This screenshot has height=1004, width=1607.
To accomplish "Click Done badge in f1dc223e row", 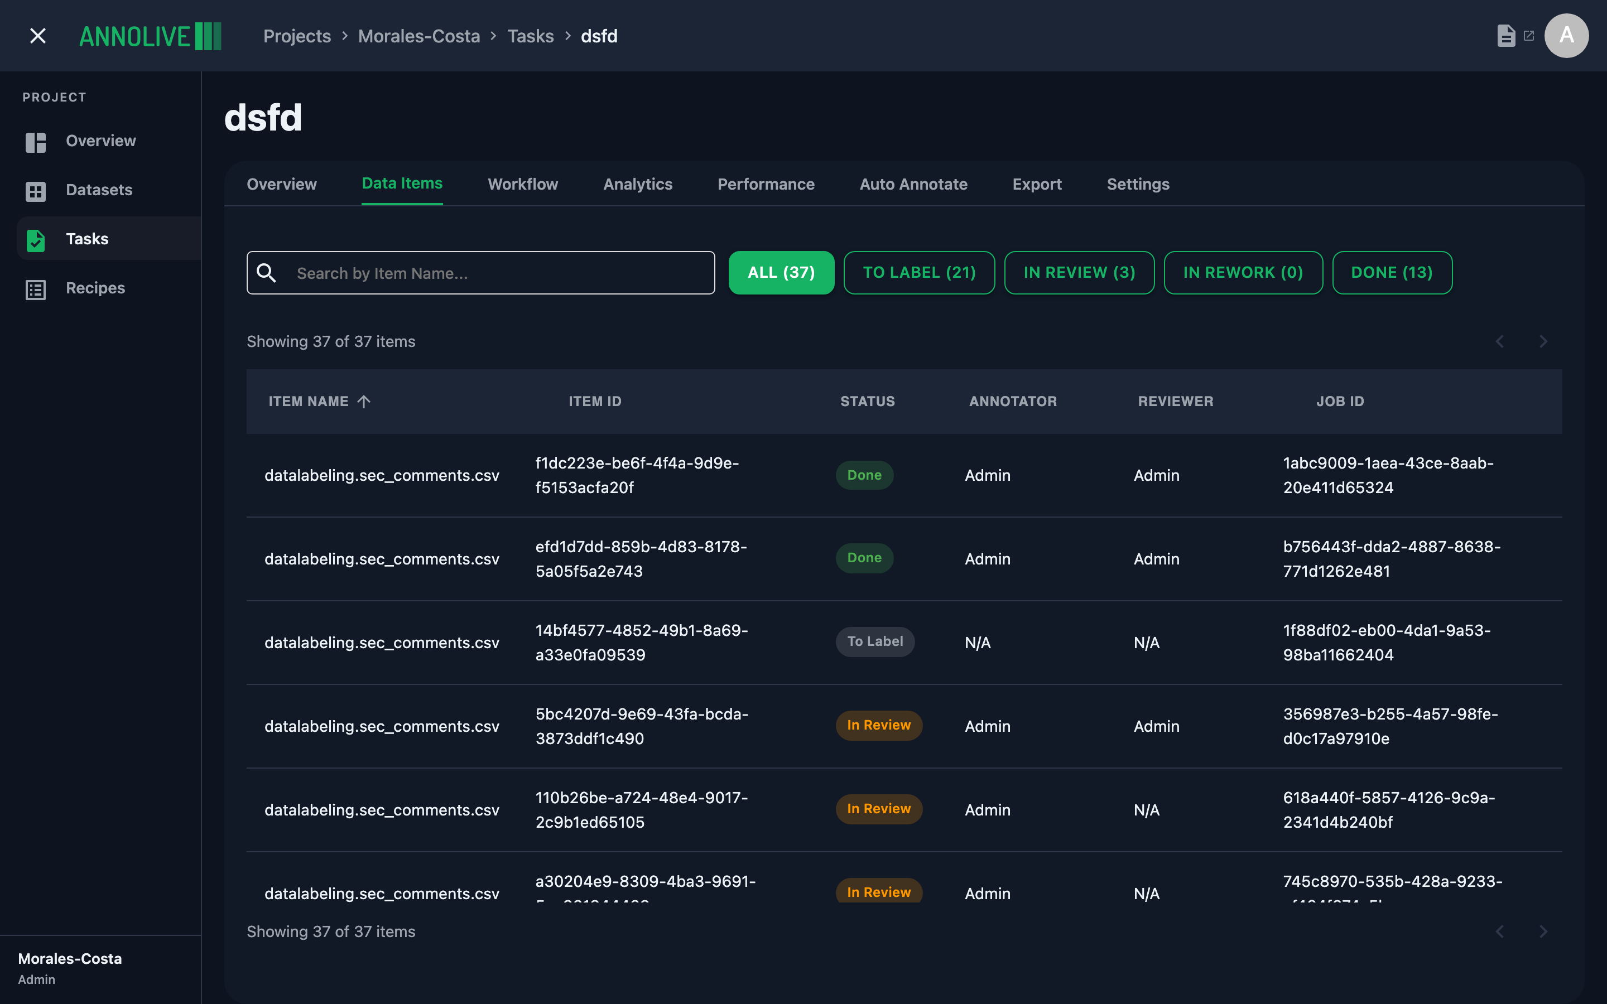I will point(864,475).
